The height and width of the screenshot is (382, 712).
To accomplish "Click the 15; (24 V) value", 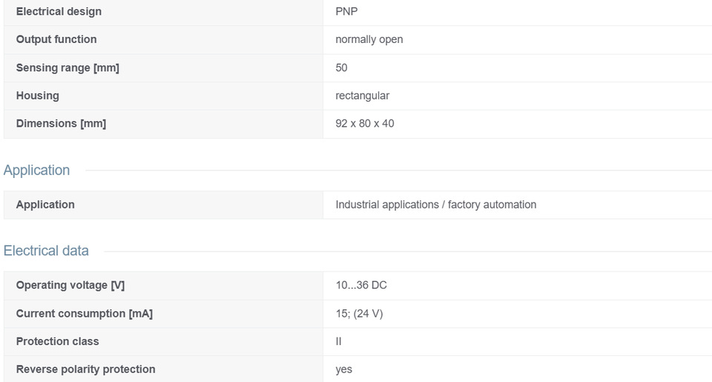I will (x=359, y=314).
